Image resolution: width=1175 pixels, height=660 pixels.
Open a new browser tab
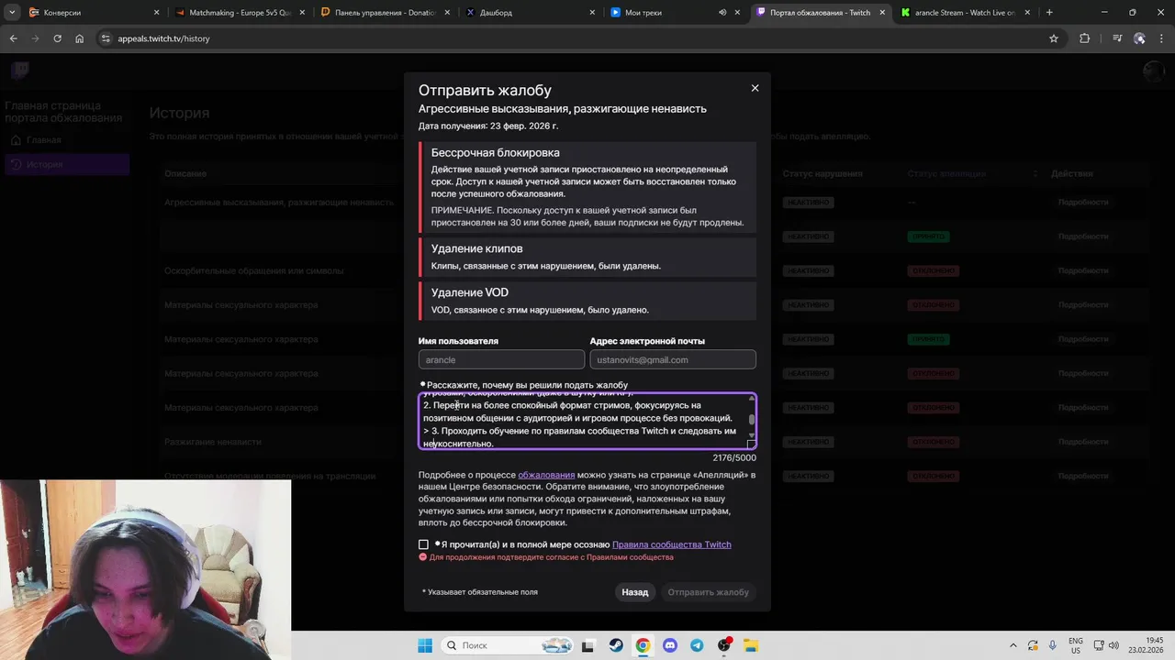tap(1049, 13)
